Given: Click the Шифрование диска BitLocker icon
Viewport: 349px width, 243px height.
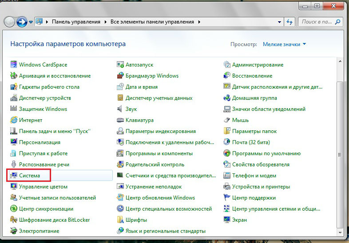Looking at the screenshot, I should [14, 220].
